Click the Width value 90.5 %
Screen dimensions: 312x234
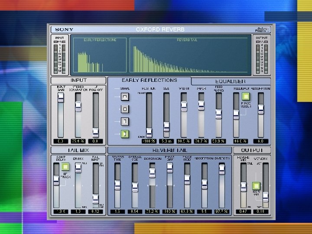[x=184, y=141]
